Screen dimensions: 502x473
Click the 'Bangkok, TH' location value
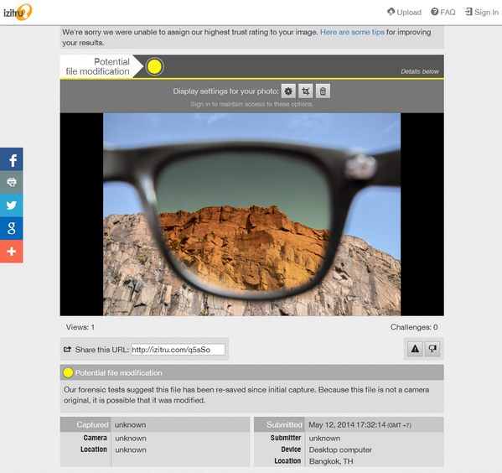click(331, 461)
